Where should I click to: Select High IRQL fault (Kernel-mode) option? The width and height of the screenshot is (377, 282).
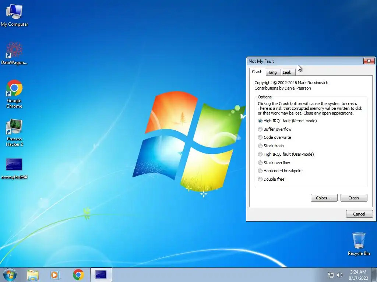pyautogui.click(x=287, y=121)
